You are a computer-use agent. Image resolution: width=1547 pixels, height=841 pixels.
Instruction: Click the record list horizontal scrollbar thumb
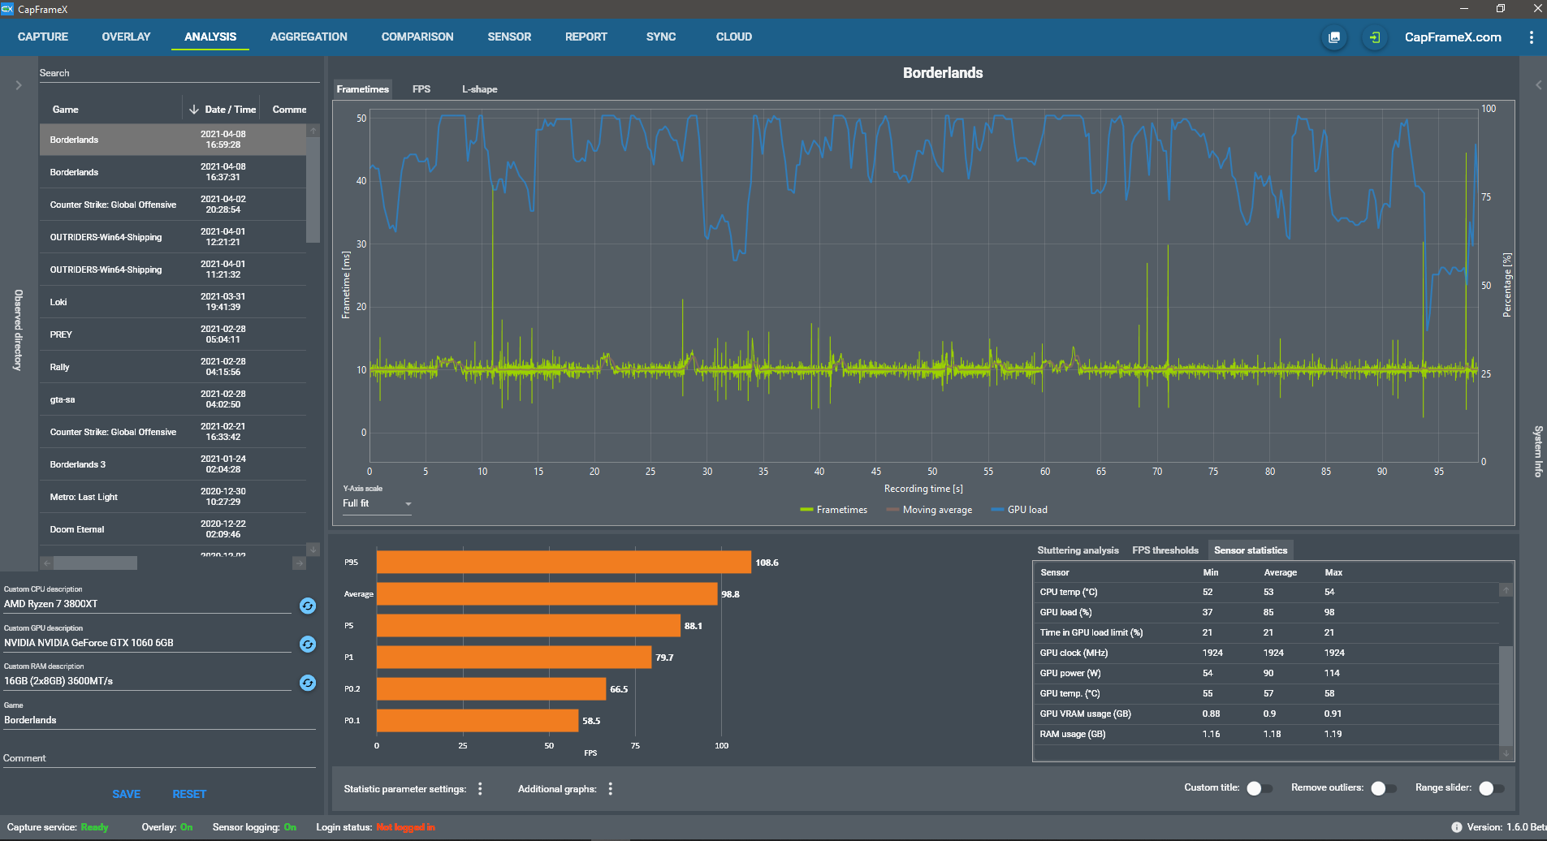point(95,563)
